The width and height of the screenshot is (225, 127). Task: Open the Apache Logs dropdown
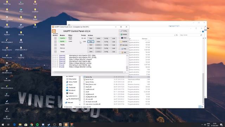point(114,38)
